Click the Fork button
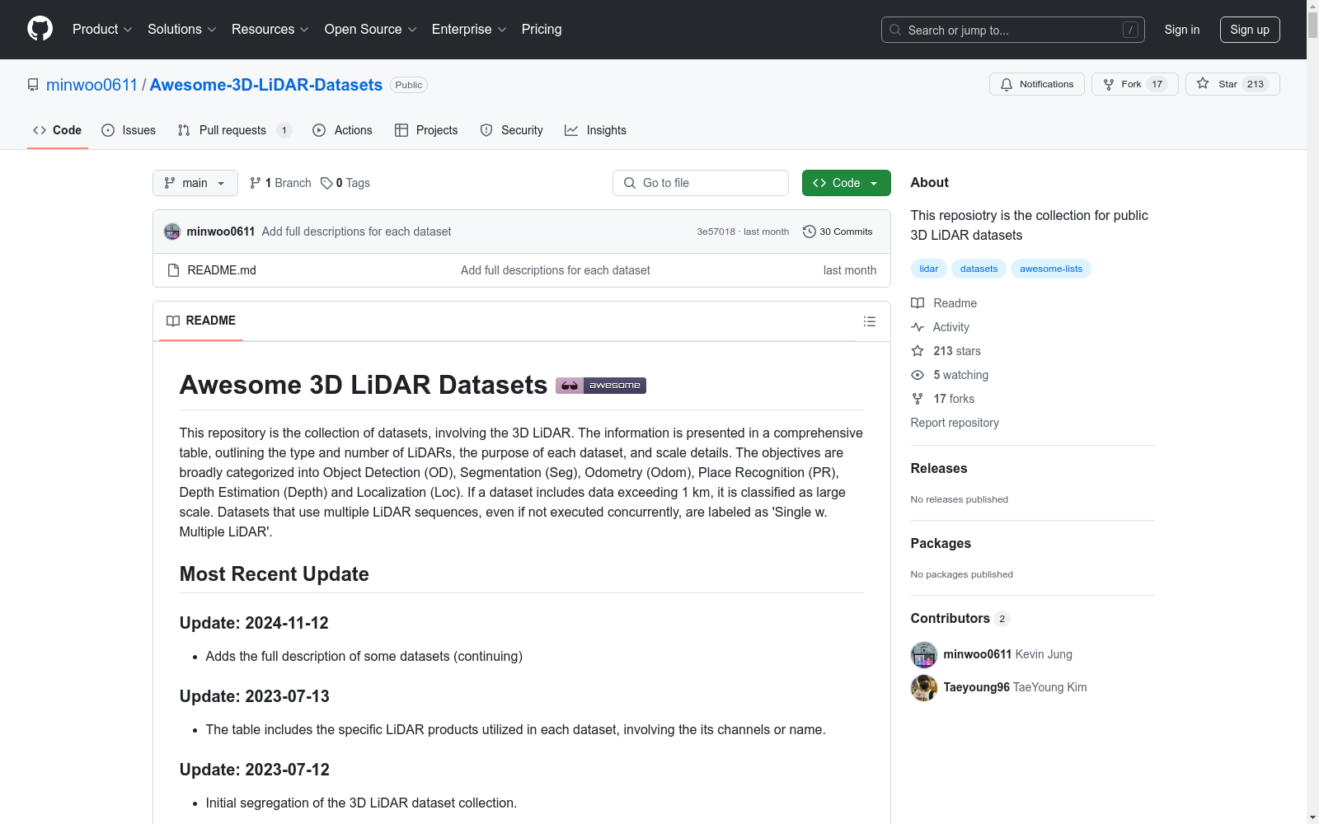 pyautogui.click(x=1135, y=84)
